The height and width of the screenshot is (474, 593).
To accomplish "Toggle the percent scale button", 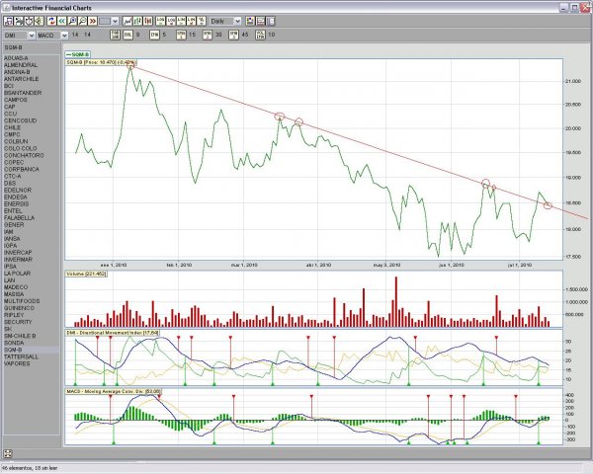I will (x=199, y=20).
